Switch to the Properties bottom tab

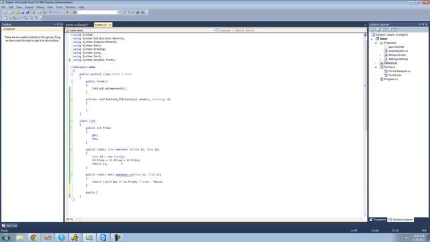pos(378,220)
